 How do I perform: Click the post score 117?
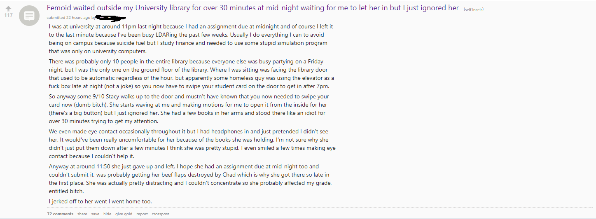point(8,15)
